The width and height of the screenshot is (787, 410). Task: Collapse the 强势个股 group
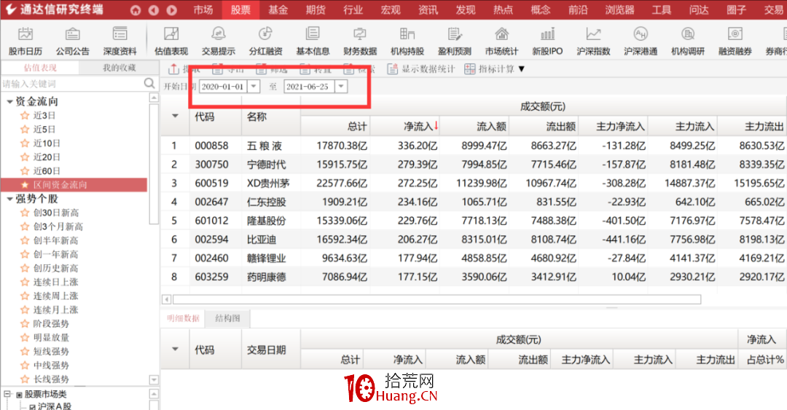[9, 199]
